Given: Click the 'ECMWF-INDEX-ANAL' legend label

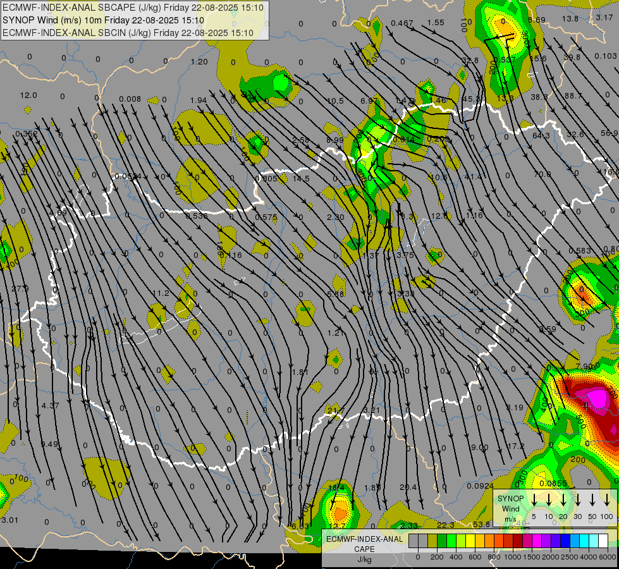Looking at the screenshot, I should tap(364, 539).
